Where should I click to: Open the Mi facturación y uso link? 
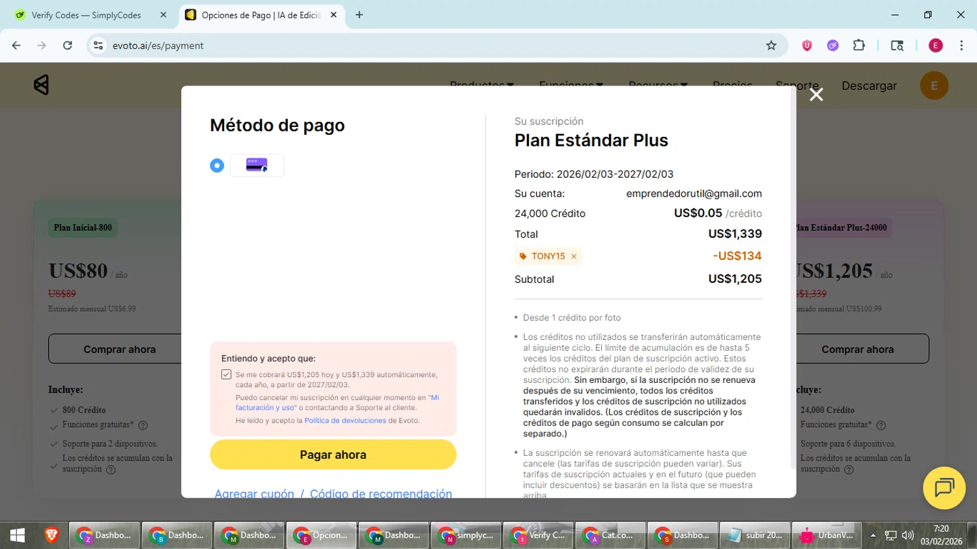pyautogui.click(x=337, y=402)
